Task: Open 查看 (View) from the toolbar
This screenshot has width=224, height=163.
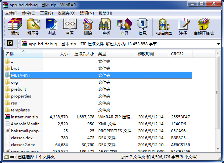Action: 69,26
